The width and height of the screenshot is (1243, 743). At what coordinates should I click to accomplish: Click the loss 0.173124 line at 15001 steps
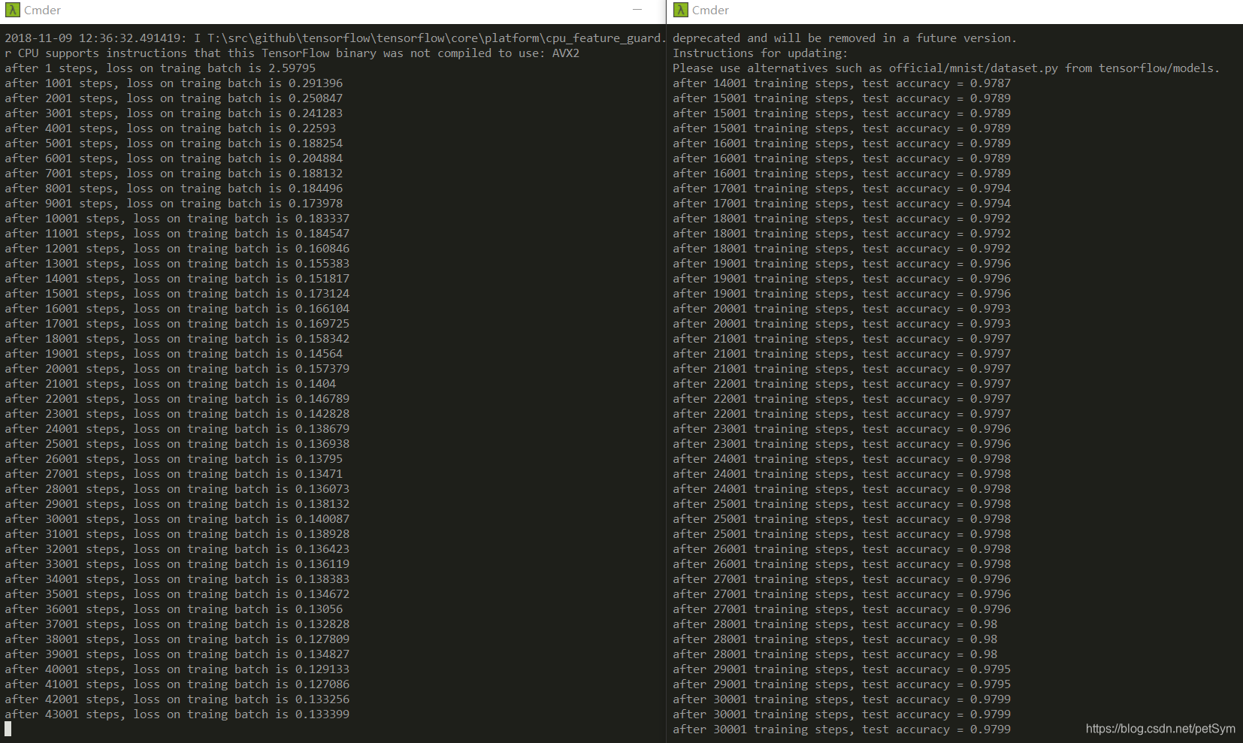click(177, 294)
